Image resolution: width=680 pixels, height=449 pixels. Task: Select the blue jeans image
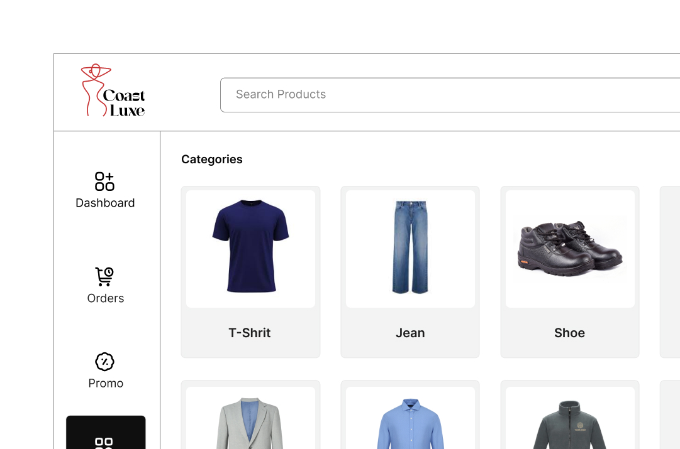tap(410, 247)
